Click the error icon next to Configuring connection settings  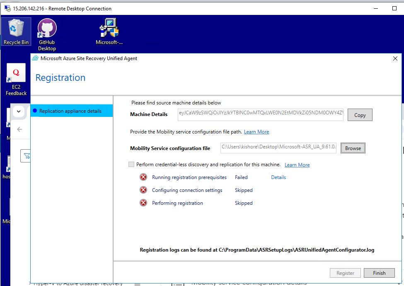(x=143, y=190)
